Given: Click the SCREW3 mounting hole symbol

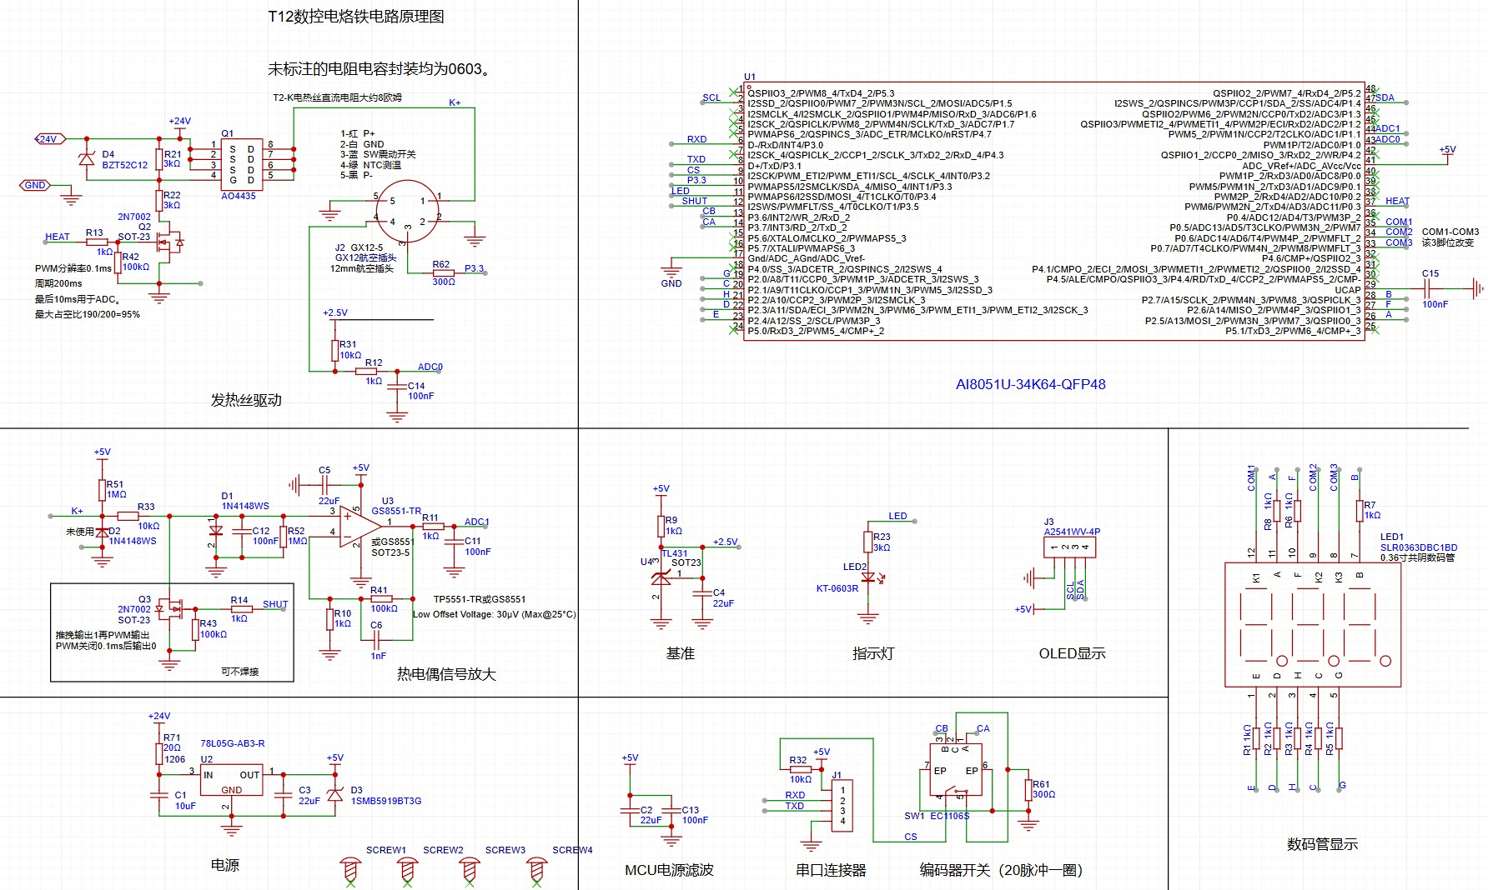Looking at the screenshot, I should (x=470, y=871).
